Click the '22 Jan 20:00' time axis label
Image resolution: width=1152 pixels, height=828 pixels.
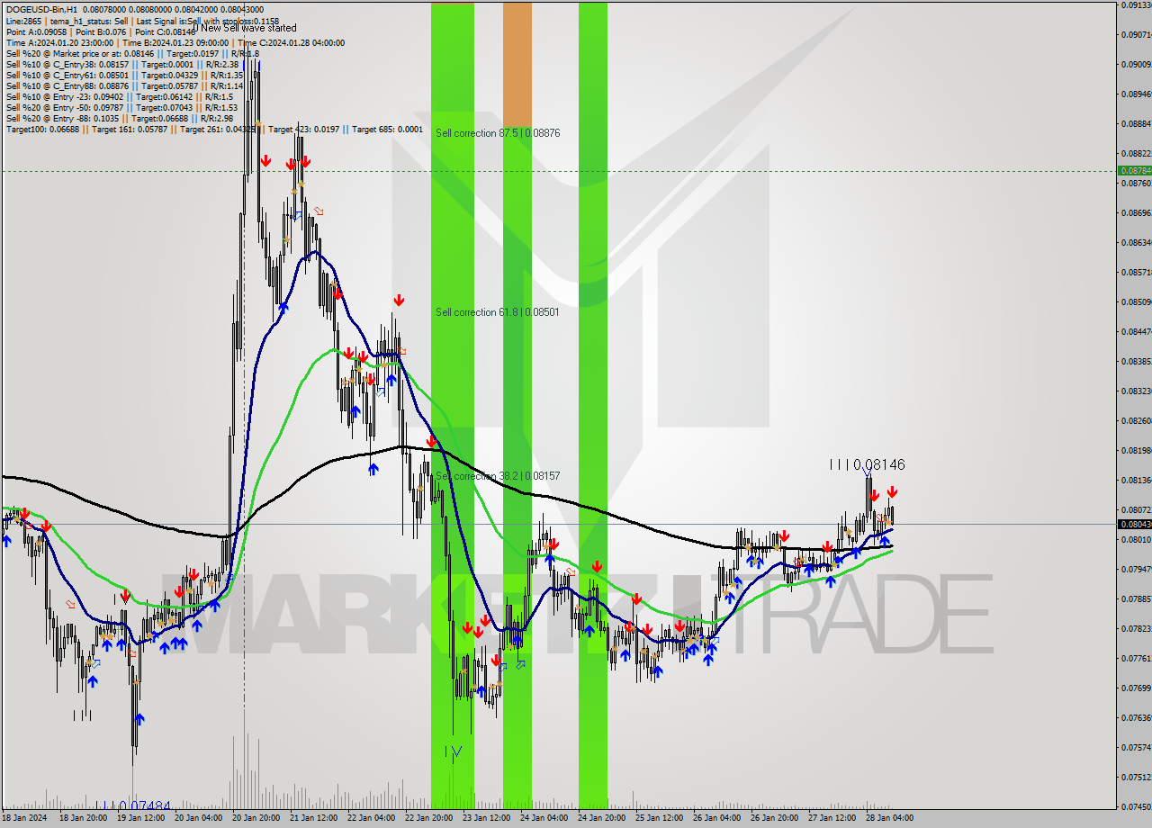tap(428, 818)
